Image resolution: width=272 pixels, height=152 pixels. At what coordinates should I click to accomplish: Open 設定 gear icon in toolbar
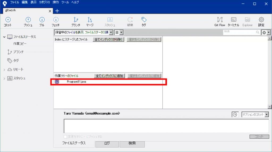tap(261, 20)
